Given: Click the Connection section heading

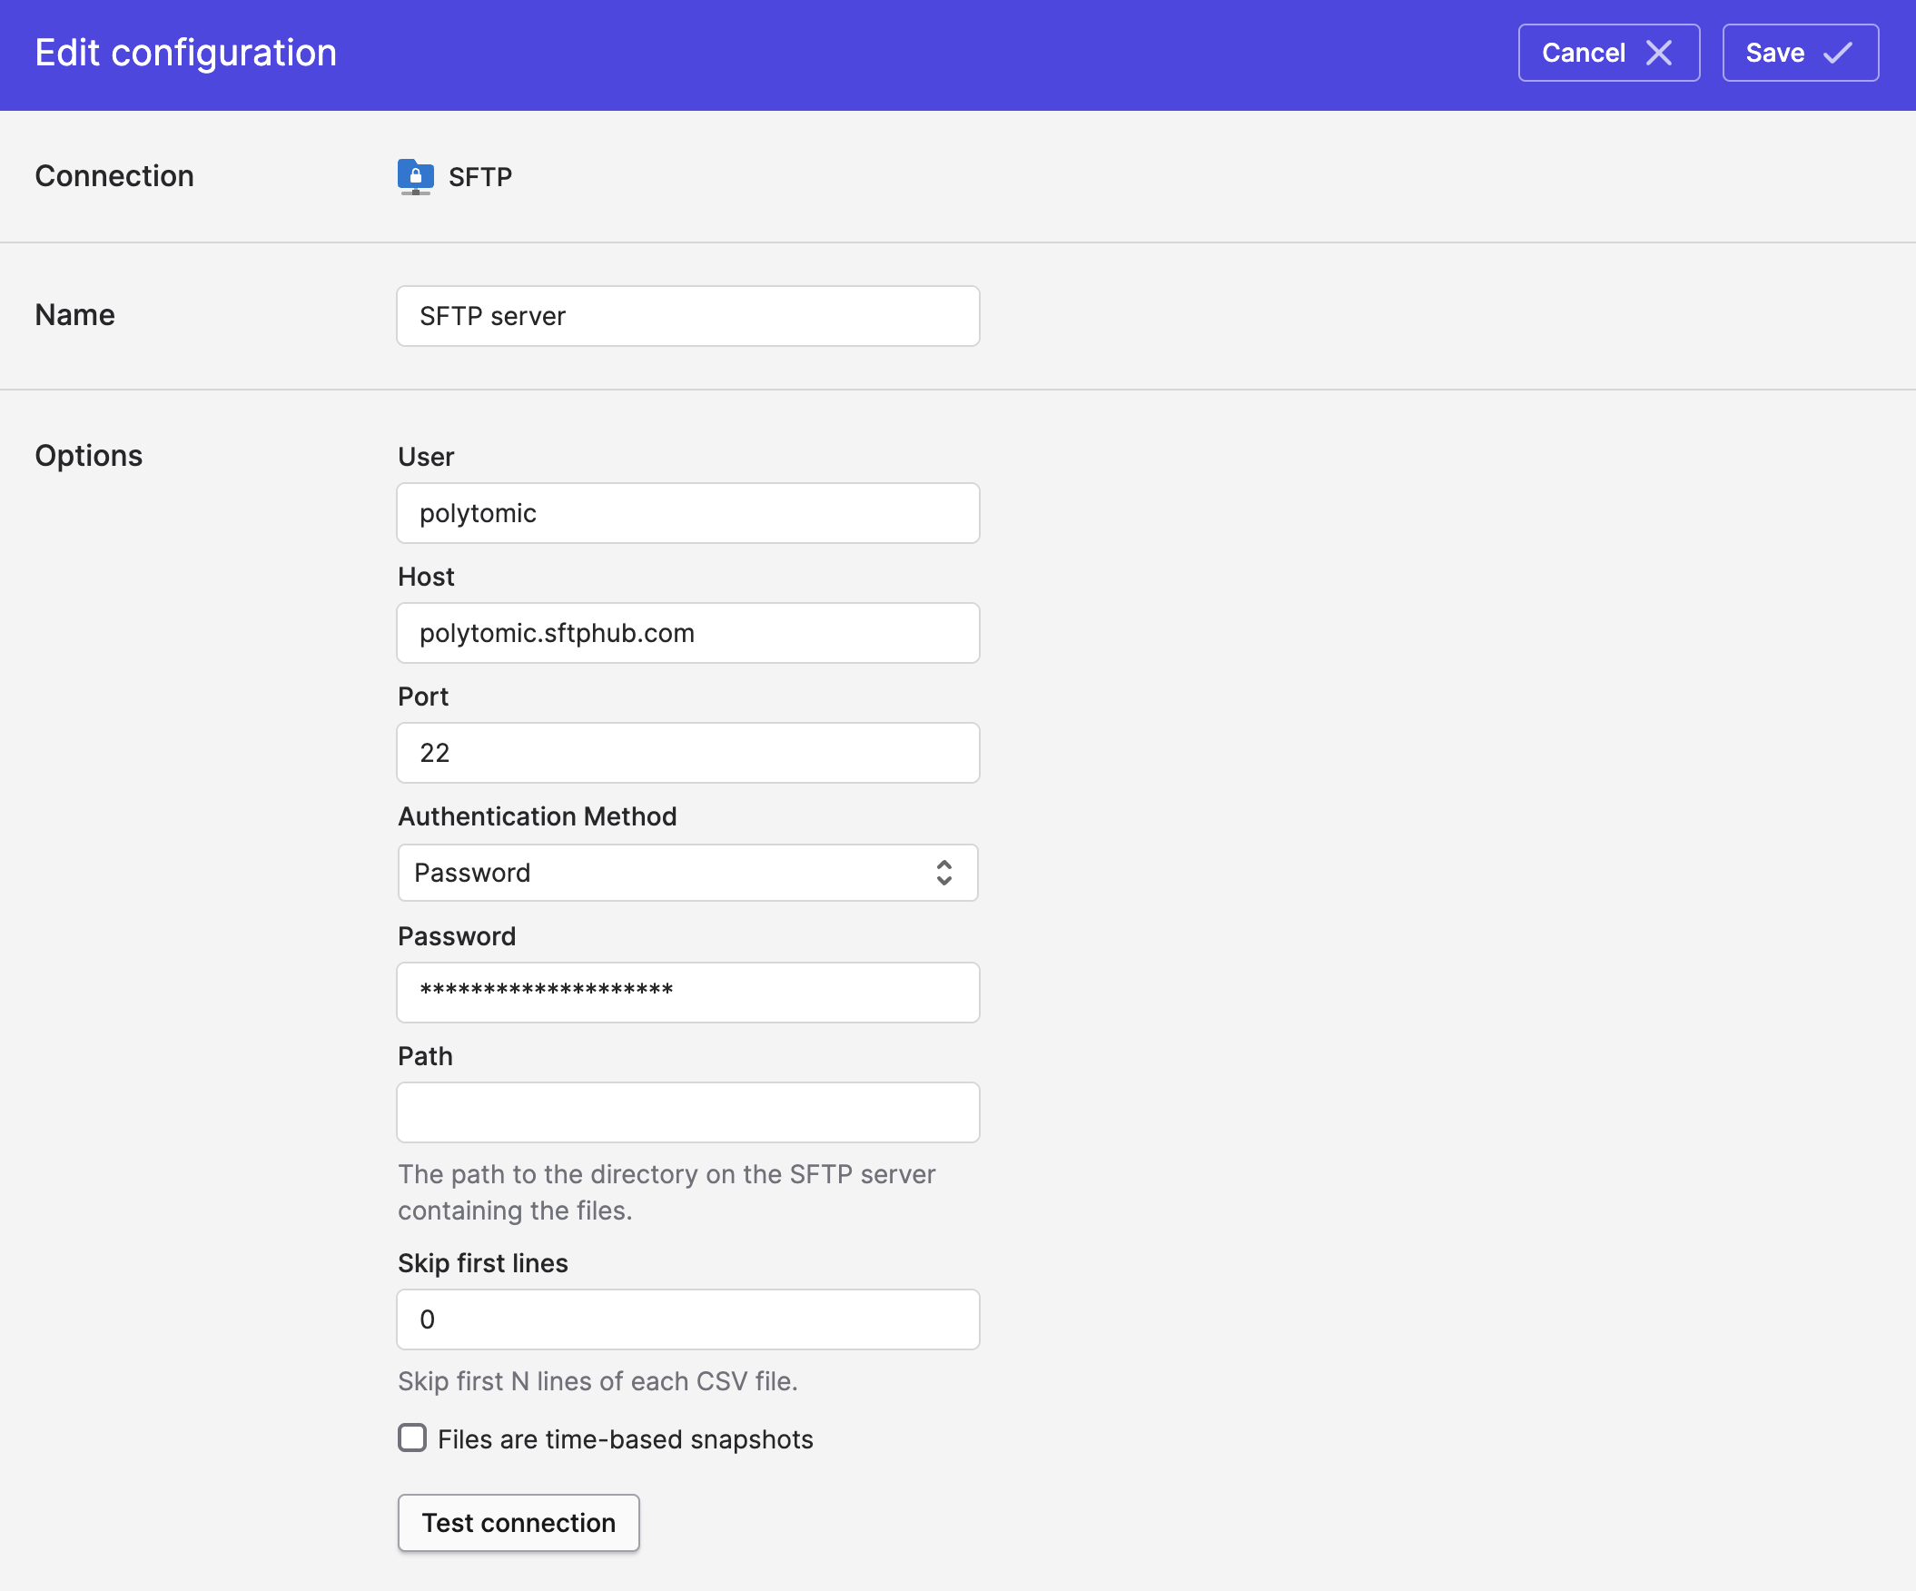Looking at the screenshot, I should pyautogui.click(x=114, y=176).
